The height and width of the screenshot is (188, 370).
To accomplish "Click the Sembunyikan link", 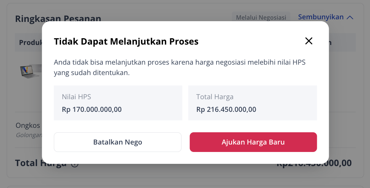I will [321, 17].
